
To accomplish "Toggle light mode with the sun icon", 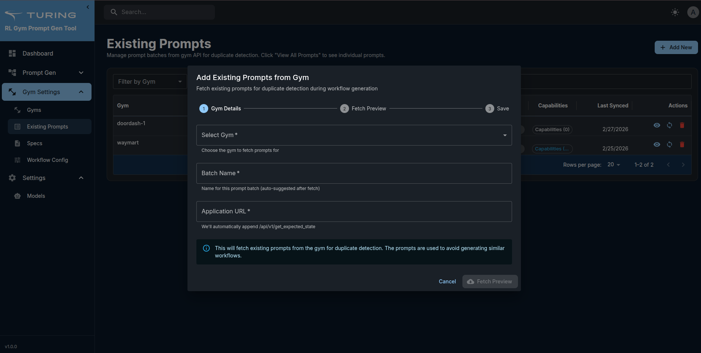I will pyautogui.click(x=675, y=12).
